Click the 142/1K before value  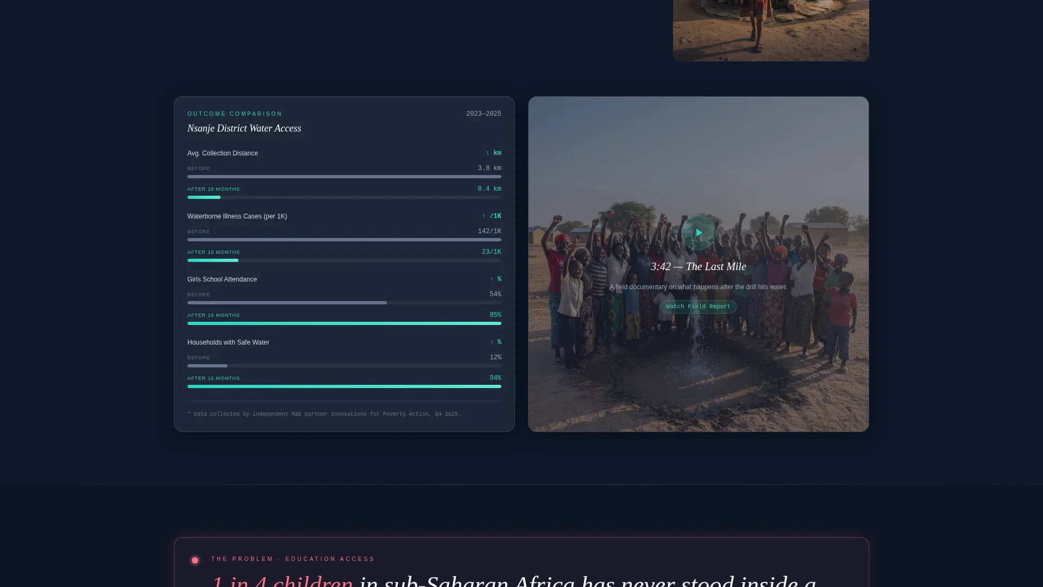(489, 232)
